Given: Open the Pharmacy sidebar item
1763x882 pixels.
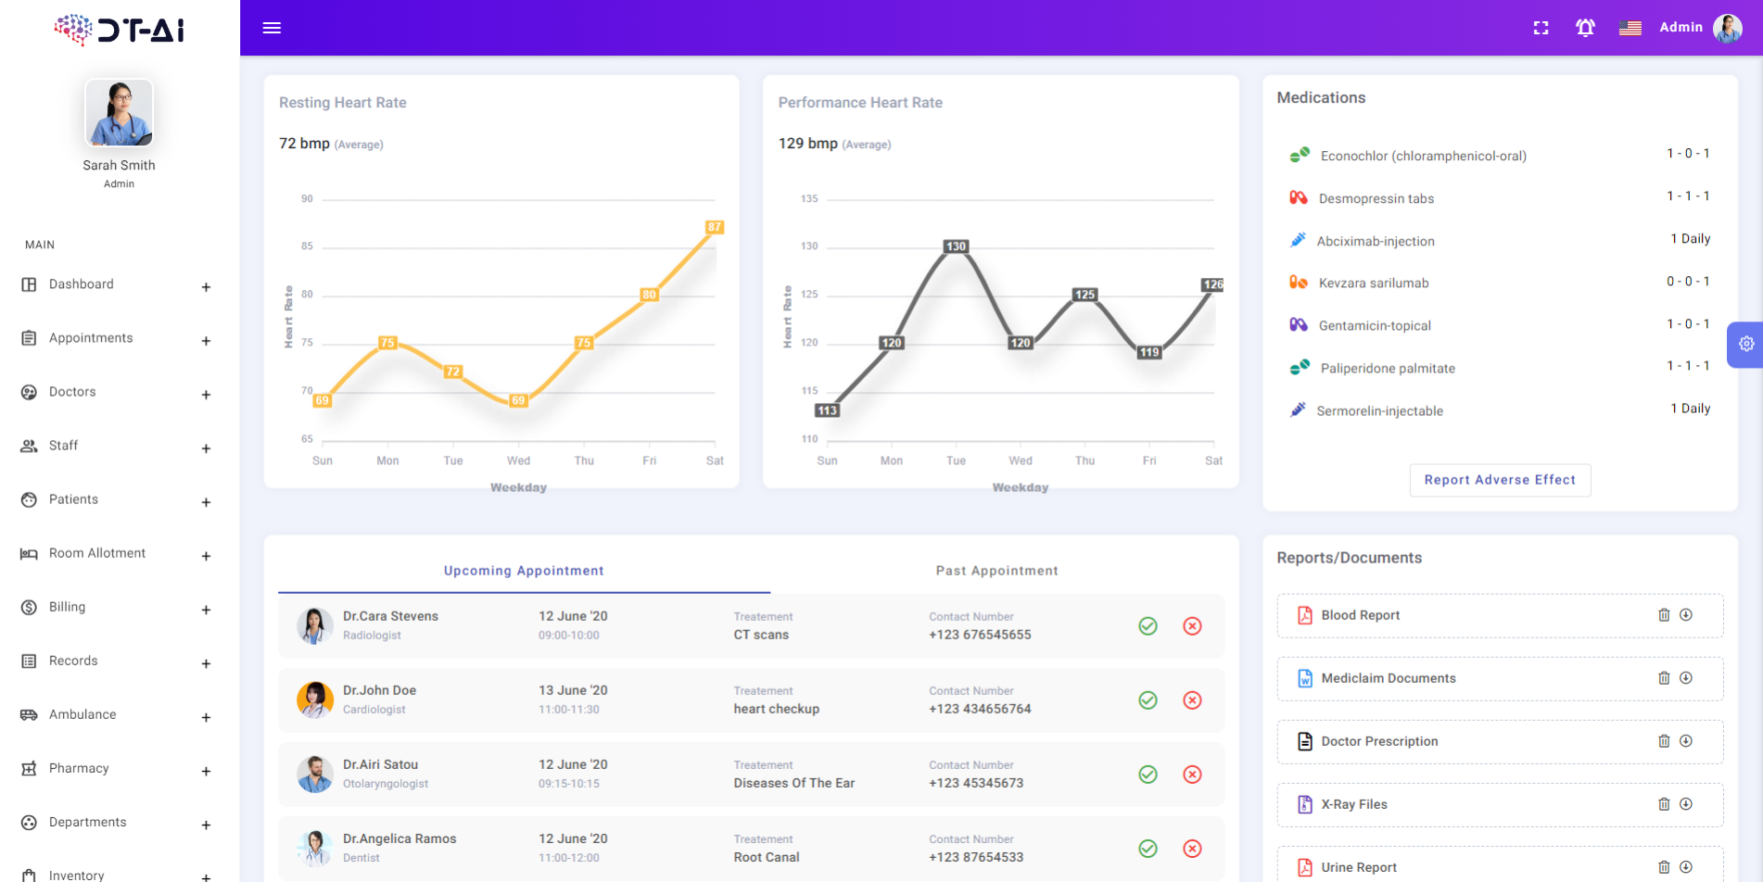Looking at the screenshot, I should [79, 768].
